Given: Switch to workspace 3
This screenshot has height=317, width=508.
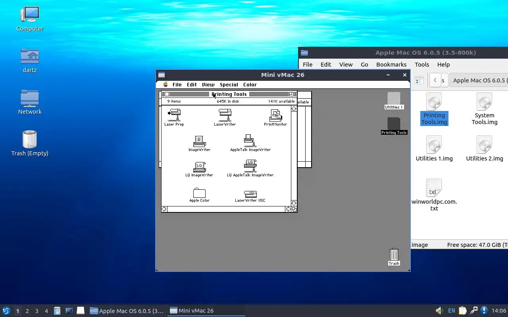Looking at the screenshot, I should pyautogui.click(x=37, y=311).
